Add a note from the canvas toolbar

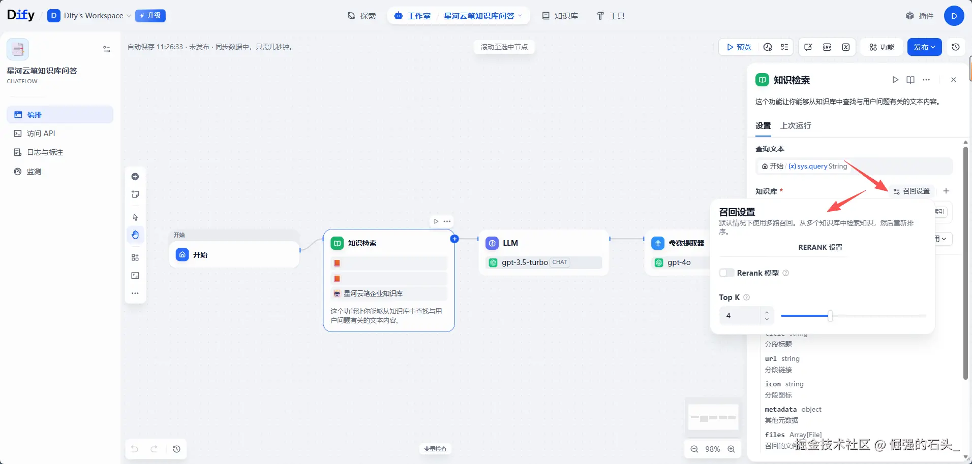coord(135,194)
